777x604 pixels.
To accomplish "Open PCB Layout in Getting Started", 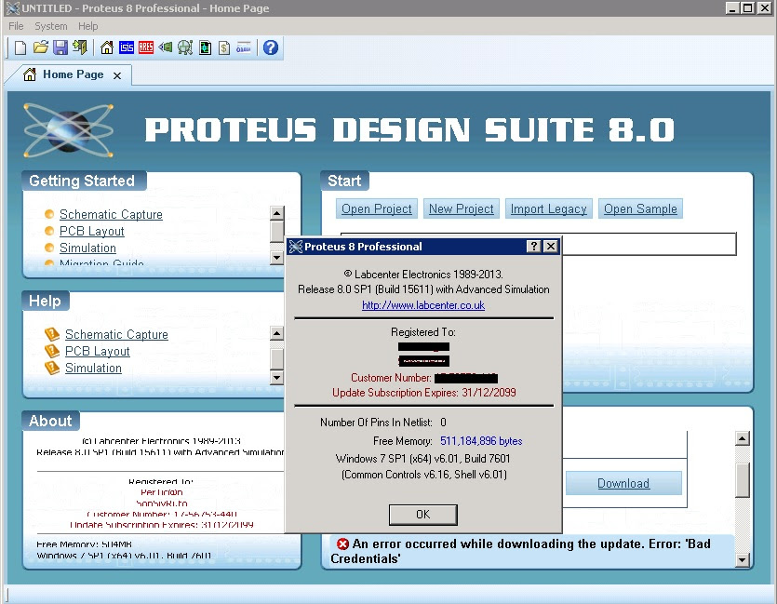I will (92, 232).
